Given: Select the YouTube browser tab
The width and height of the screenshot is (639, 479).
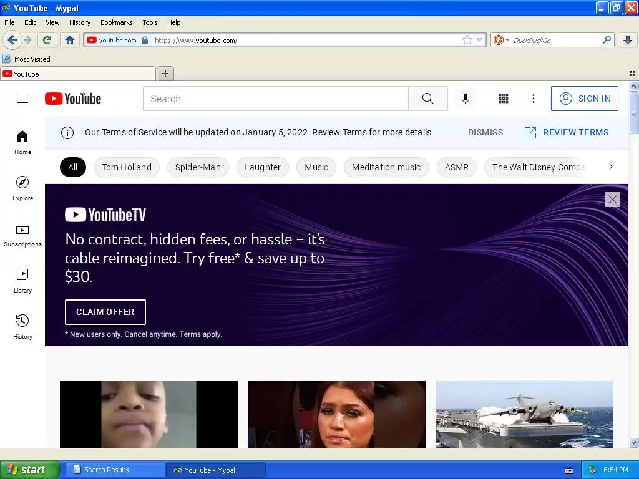Looking at the screenshot, I should coord(78,74).
